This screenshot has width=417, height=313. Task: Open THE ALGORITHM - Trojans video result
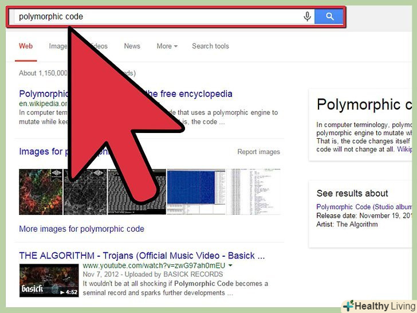142,256
